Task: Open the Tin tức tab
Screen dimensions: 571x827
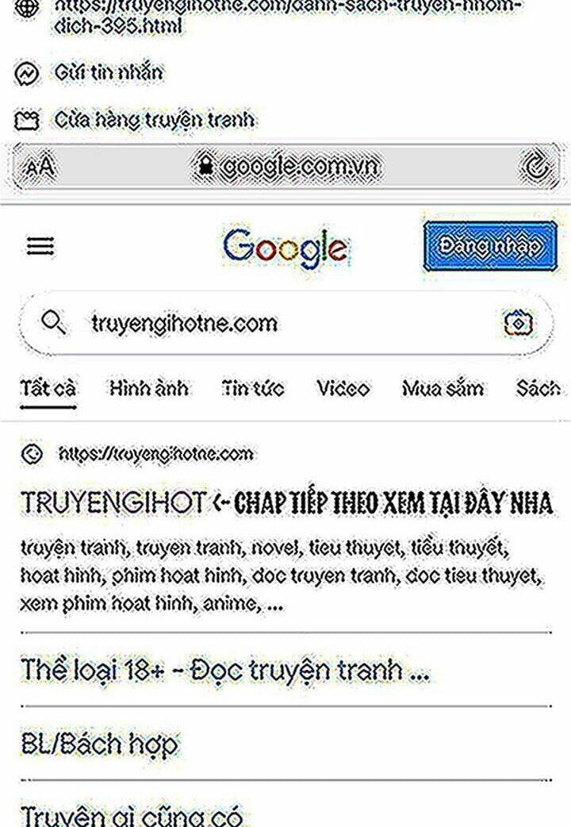Action: 253,389
